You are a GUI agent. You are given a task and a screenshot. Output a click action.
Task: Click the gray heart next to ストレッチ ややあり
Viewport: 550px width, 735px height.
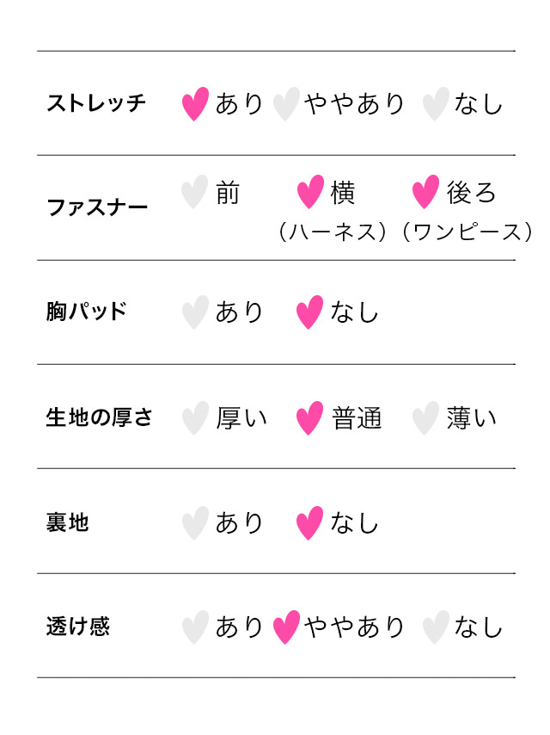[286, 103]
